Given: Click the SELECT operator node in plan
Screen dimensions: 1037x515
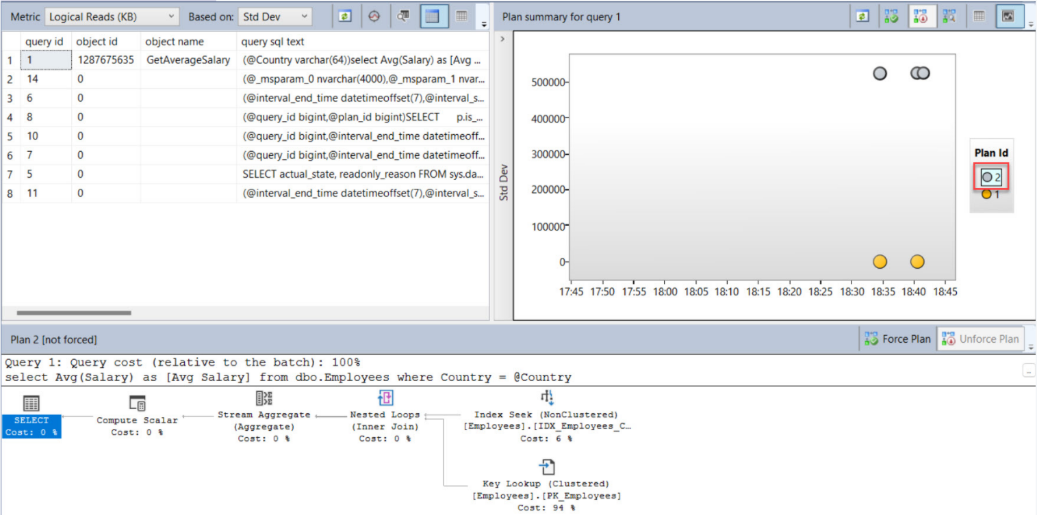Looking at the screenshot, I should pos(31,416).
